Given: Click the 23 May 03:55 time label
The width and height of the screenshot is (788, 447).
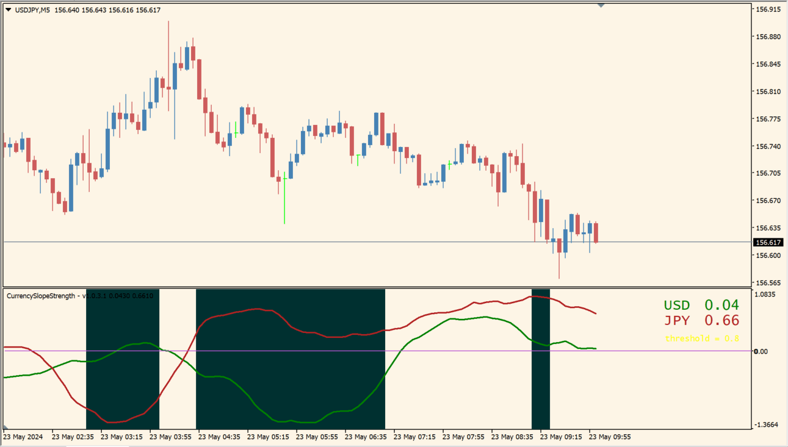Looking at the screenshot, I should pyautogui.click(x=170, y=437).
